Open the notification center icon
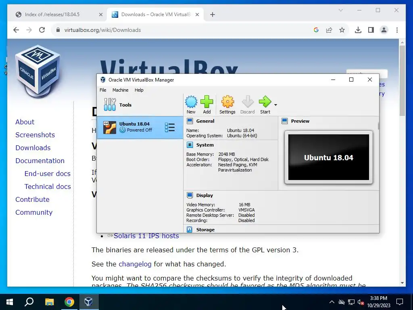This screenshot has width=413, height=310. tap(400, 302)
